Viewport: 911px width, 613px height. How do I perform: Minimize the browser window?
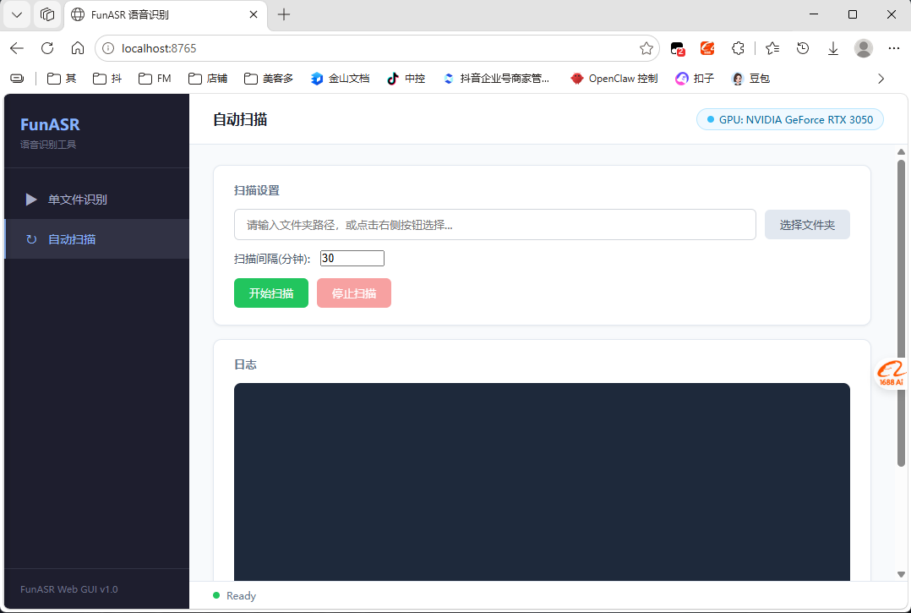[x=813, y=14]
